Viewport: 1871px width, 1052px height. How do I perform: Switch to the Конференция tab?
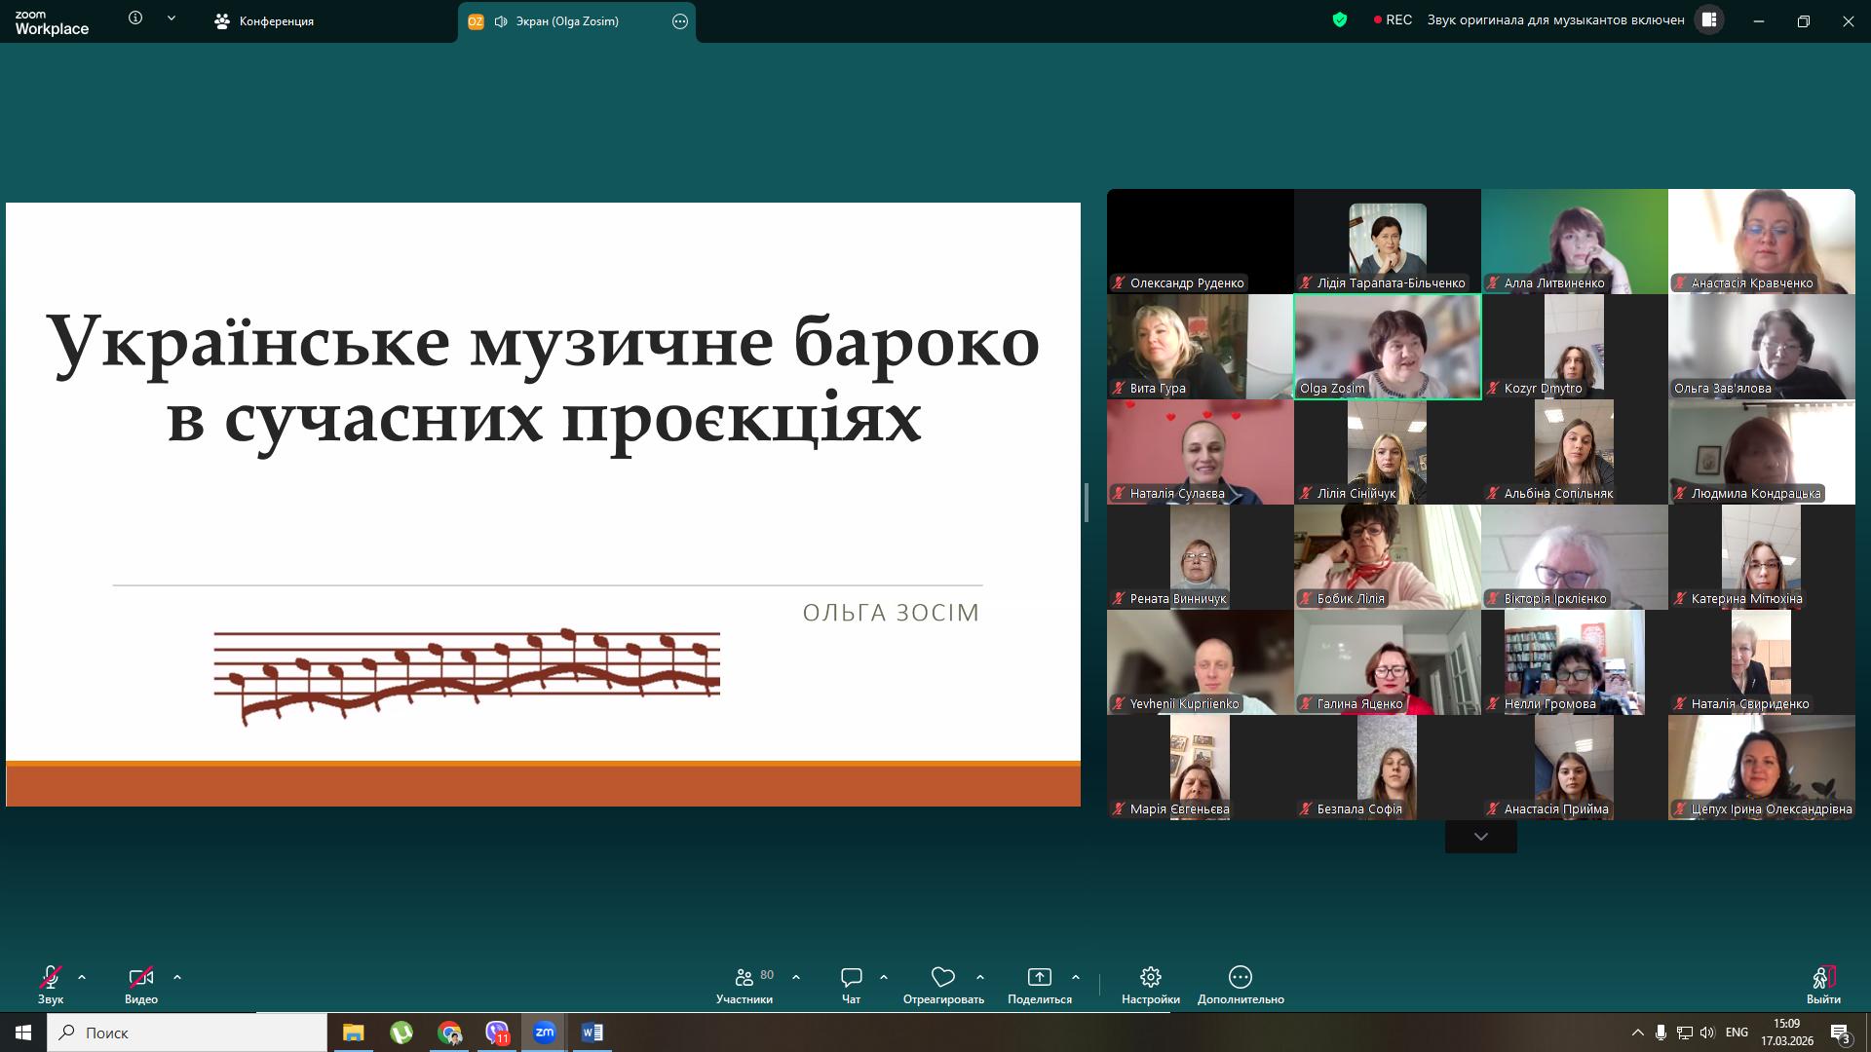[264, 21]
